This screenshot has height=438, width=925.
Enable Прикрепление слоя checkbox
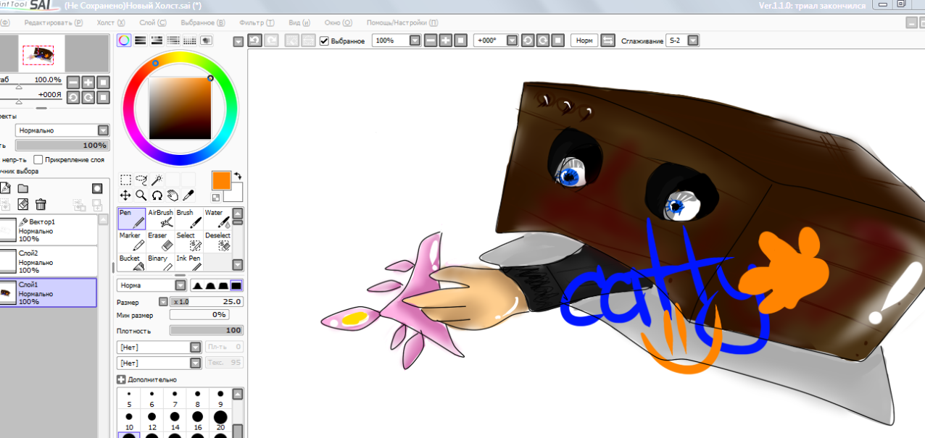point(38,159)
